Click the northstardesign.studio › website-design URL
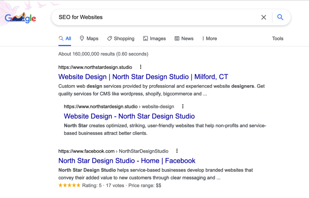Screen dimensions: 309x198 [119, 107]
